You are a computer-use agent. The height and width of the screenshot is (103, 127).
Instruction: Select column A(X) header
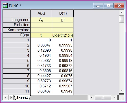click(x=41, y=13)
